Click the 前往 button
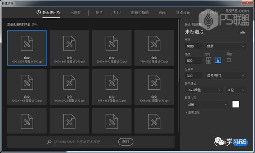The width and height of the screenshot is (255, 153). (126, 142)
